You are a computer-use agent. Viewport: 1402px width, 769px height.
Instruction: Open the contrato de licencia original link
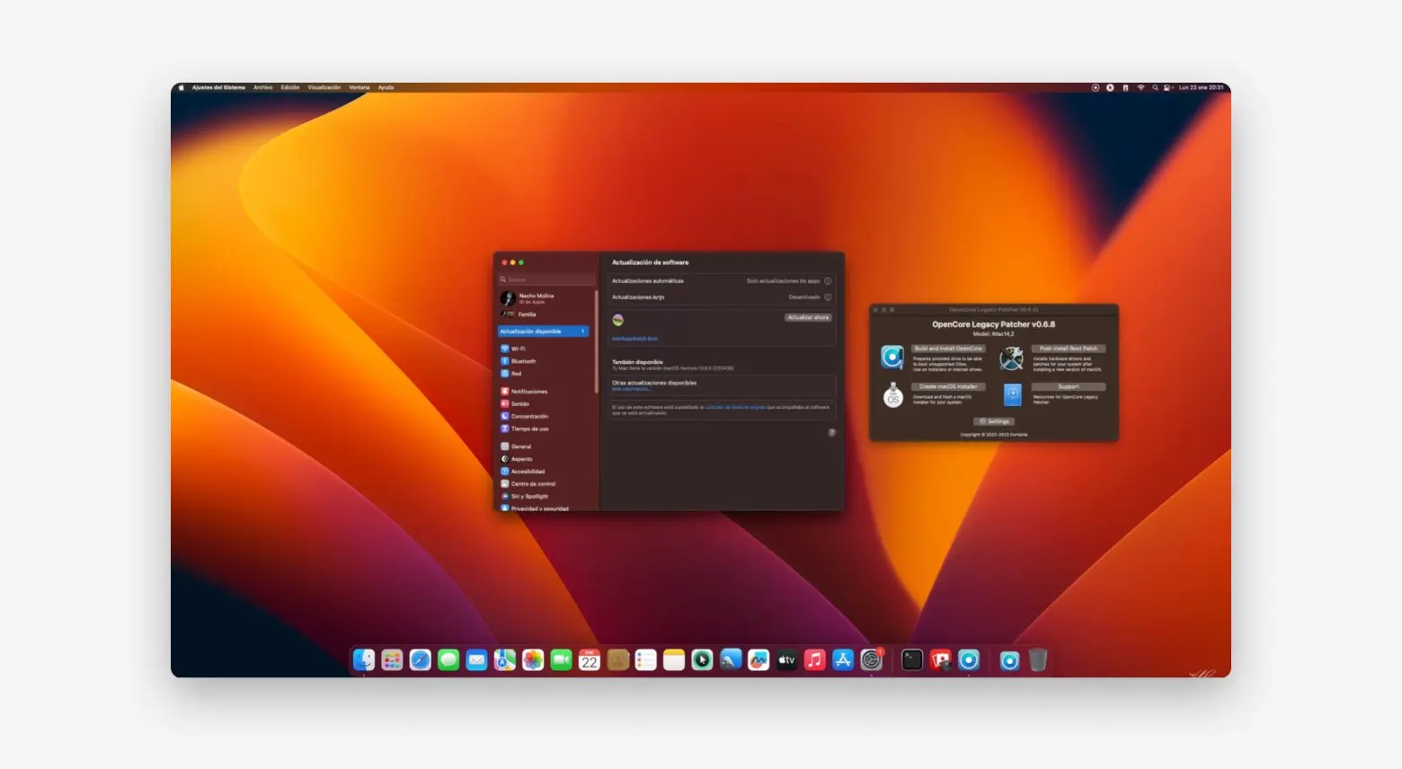pyautogui.click(x=736, y=407)
